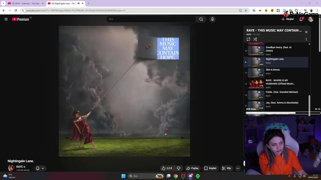Click the taskbar Ara search box
321x180 pixels.
tap(146, 176)
